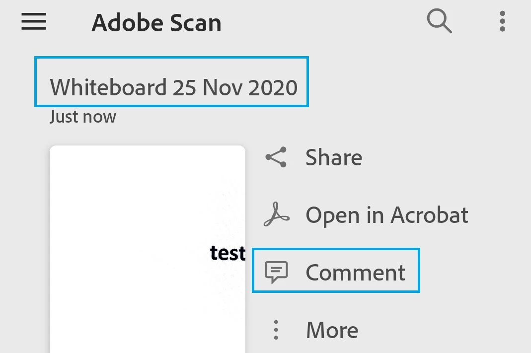Open the hamburger navigation menu
531x353 pixels.
point(34,22)
